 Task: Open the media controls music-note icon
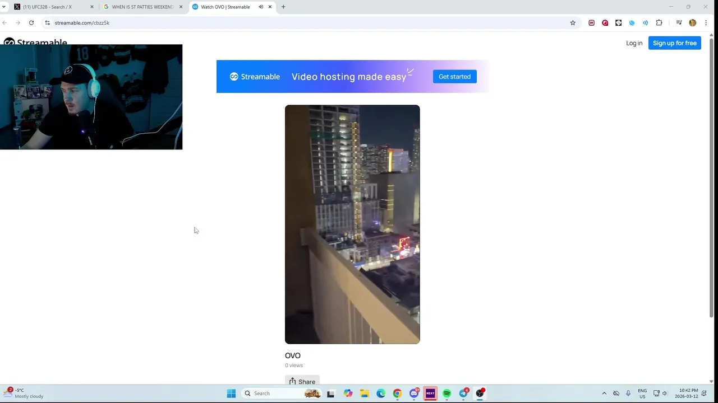pyautogui.click(x=679, y=23)
